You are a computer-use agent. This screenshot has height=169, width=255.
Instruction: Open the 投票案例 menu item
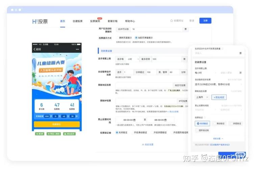[95, 21]
